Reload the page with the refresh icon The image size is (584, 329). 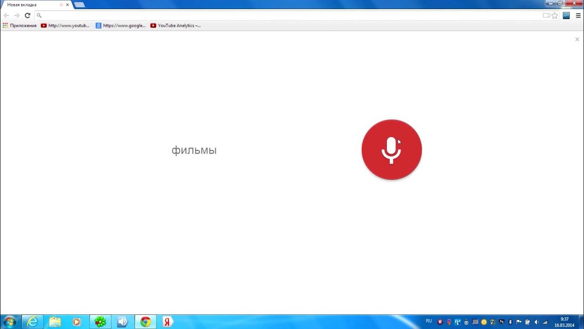(x=27, y=16)
